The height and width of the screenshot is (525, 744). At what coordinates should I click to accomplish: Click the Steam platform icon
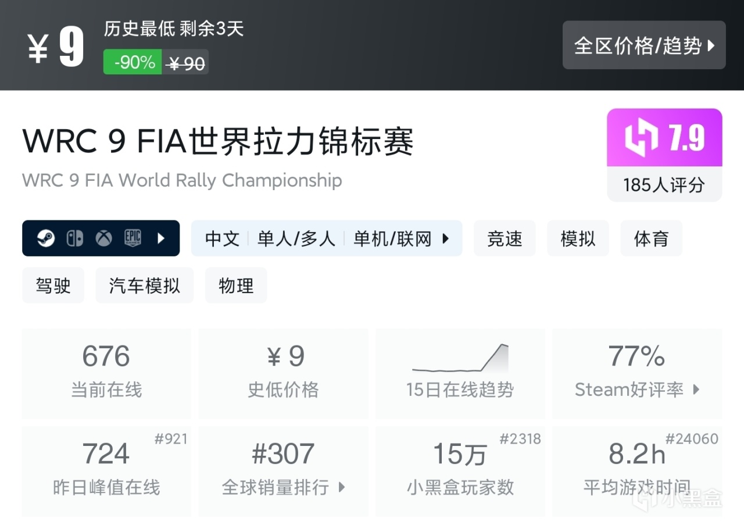46,238
